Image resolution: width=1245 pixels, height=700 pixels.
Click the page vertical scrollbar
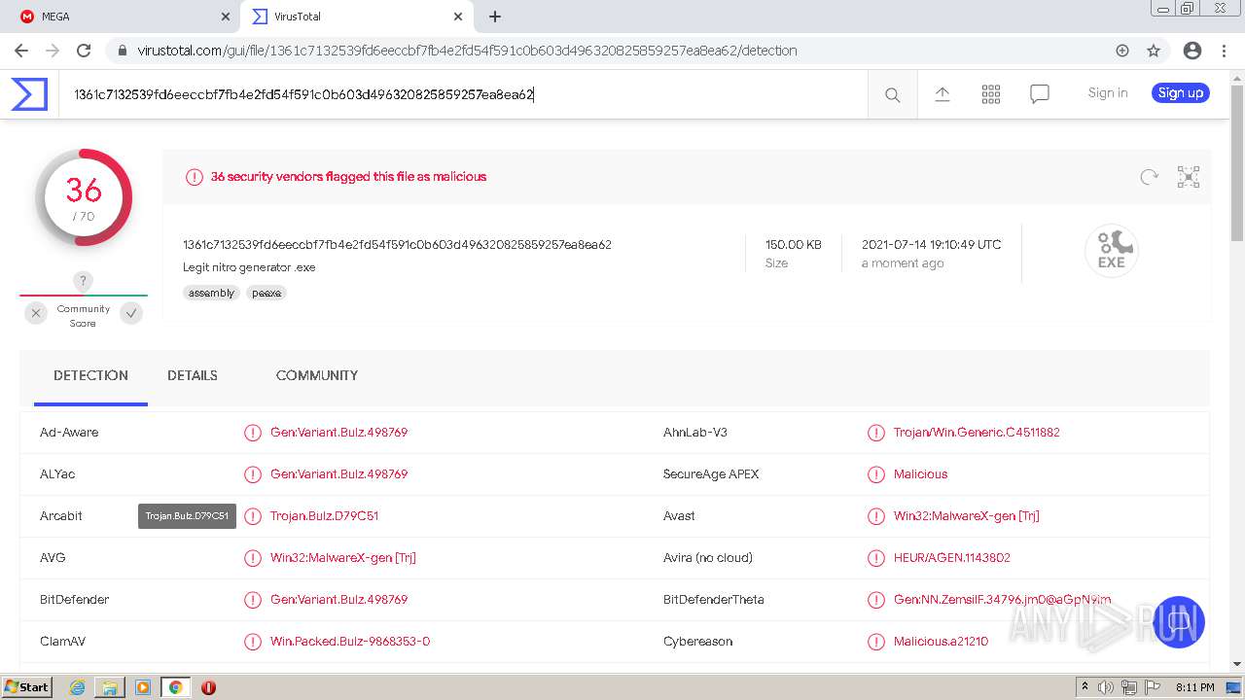pyautogui.click(x=1237, y=162)
